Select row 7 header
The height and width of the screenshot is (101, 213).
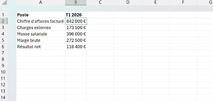click(x=4, y=53)
